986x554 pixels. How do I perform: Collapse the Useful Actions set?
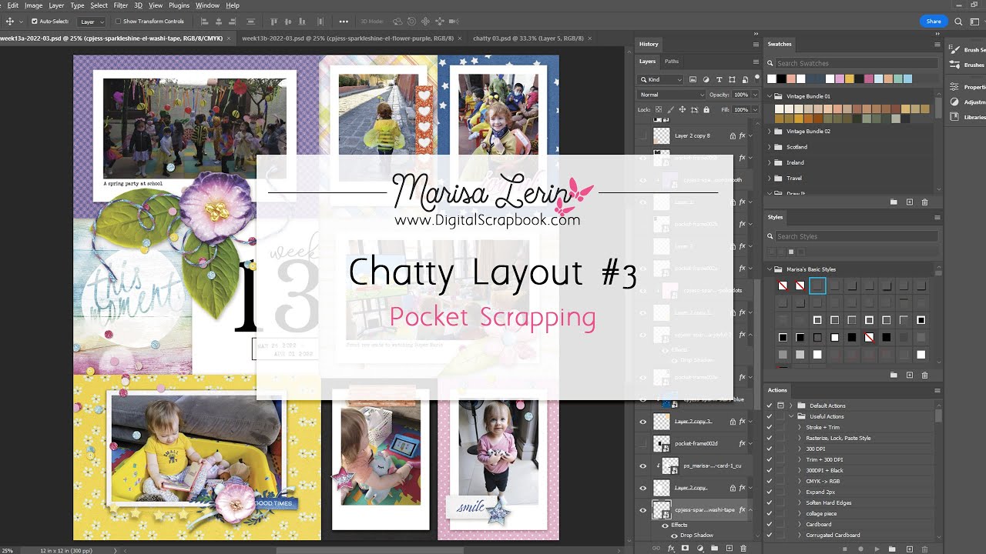[x=791, y=416]
